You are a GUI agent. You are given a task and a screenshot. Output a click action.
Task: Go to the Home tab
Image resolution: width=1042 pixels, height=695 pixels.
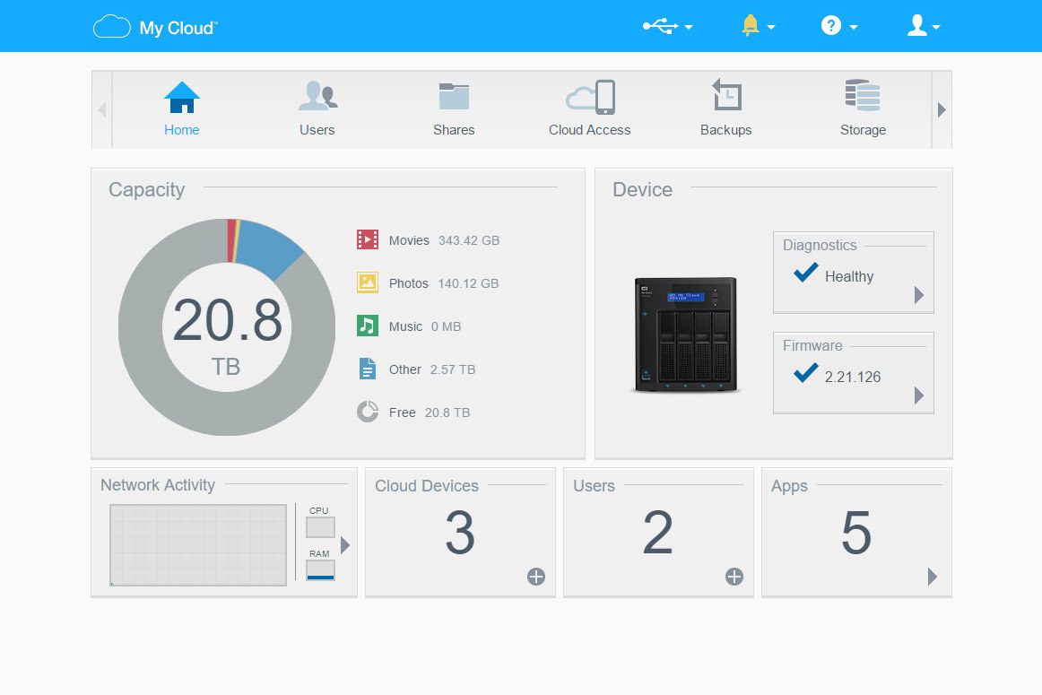pos(181,109)
